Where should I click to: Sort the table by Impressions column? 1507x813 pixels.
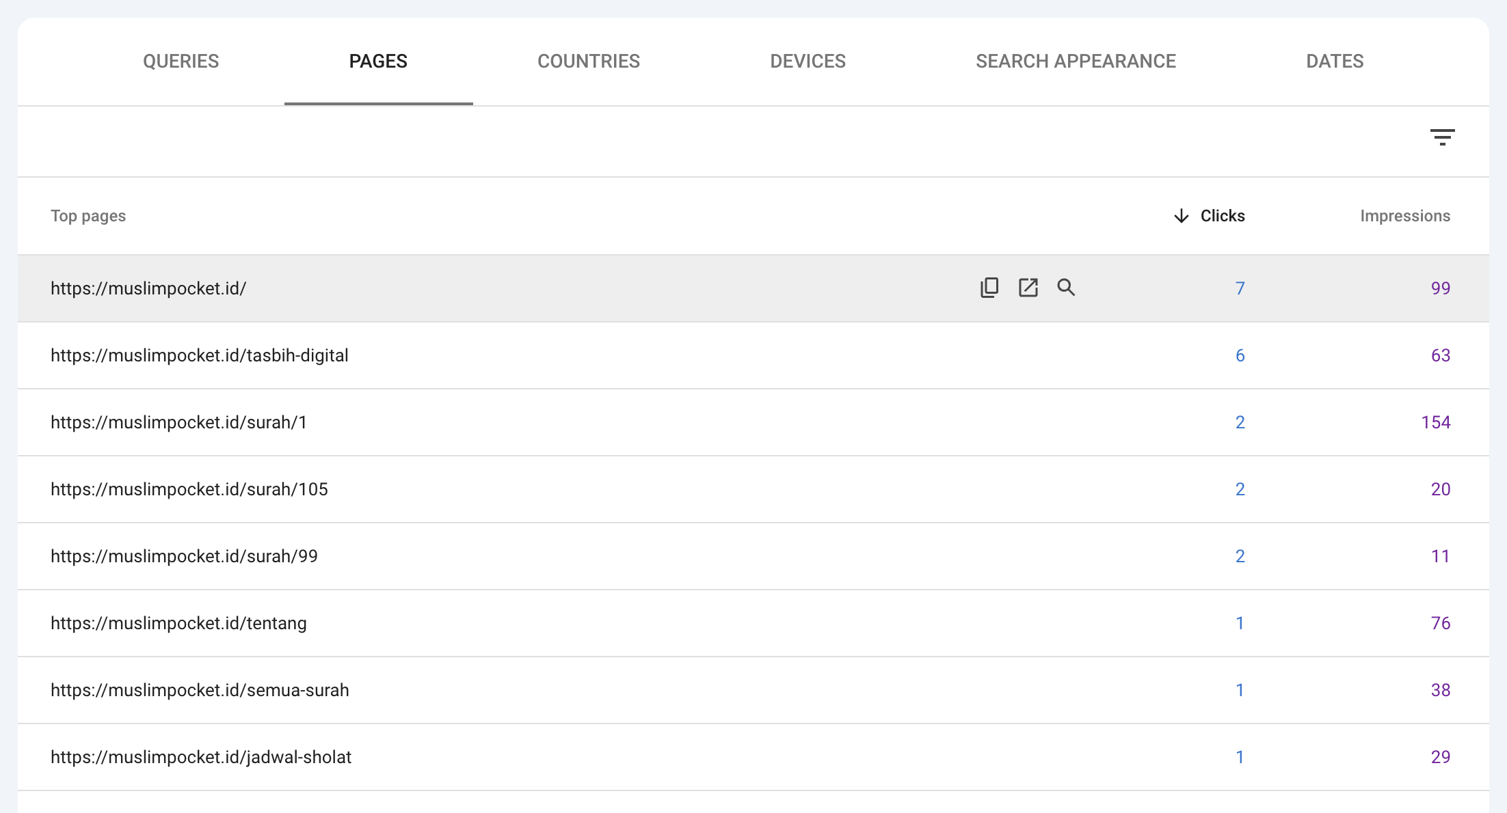(1404, 216)
